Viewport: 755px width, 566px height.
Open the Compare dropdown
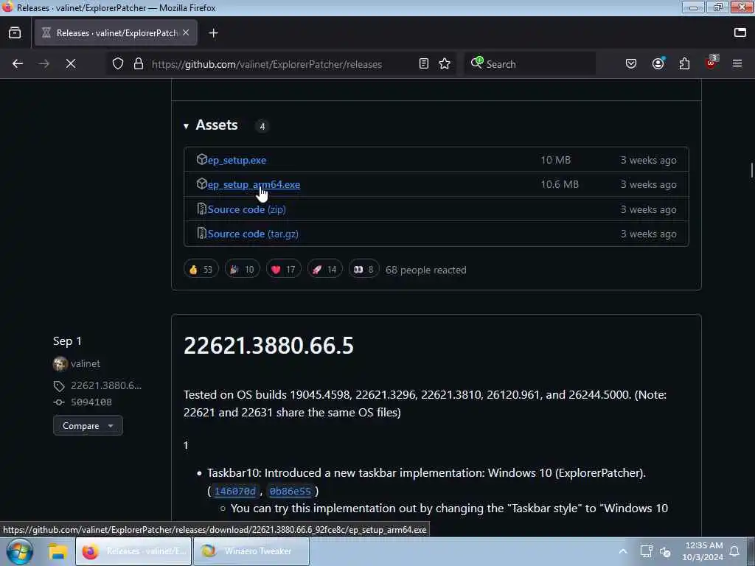coord(88,425)
